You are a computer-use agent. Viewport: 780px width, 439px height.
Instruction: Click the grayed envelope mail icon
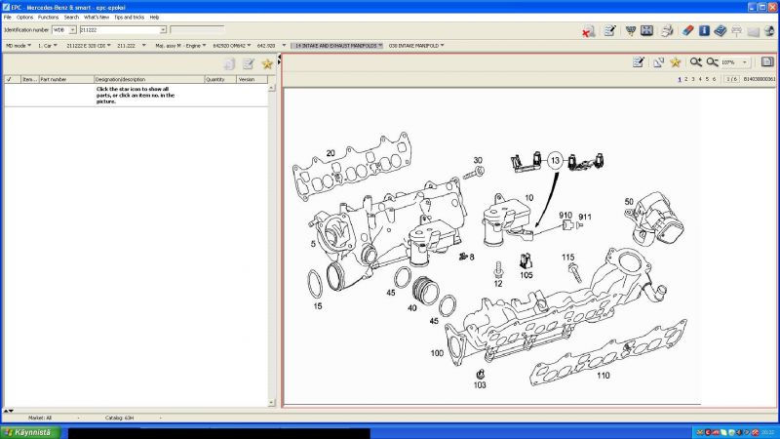pyautogui.click(x=753, y=31)
